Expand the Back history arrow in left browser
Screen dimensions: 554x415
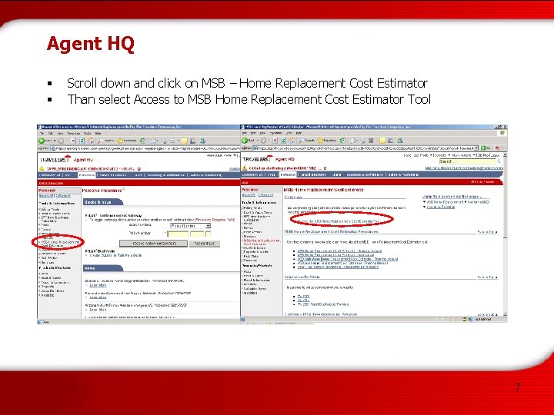55,141
